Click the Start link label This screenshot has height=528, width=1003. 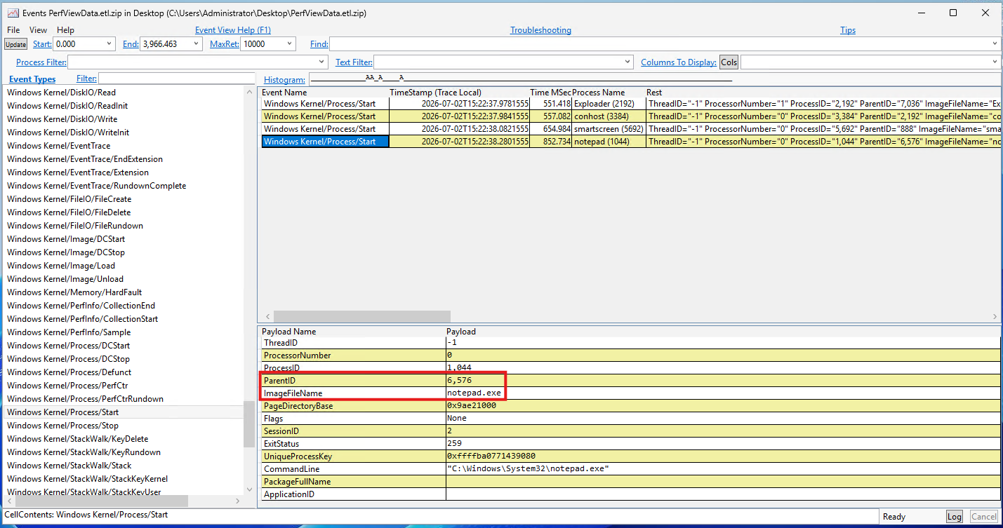42,44
